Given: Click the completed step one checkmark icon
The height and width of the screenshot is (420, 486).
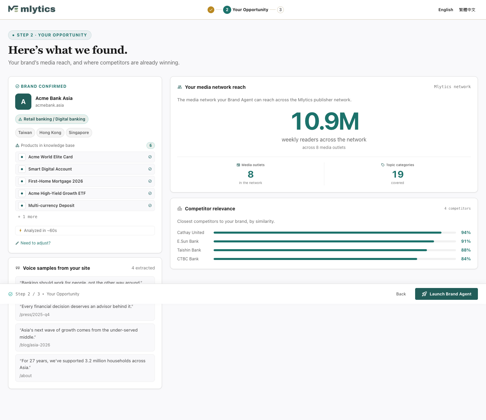Looking at the screenshot, I should coord(211,10).
